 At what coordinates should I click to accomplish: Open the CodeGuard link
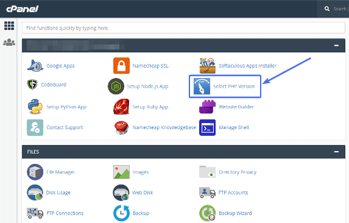click(x=54, y=85)
